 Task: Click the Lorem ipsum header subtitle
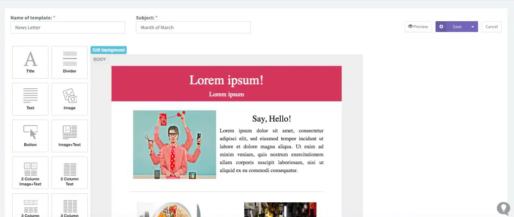[227, 94]
